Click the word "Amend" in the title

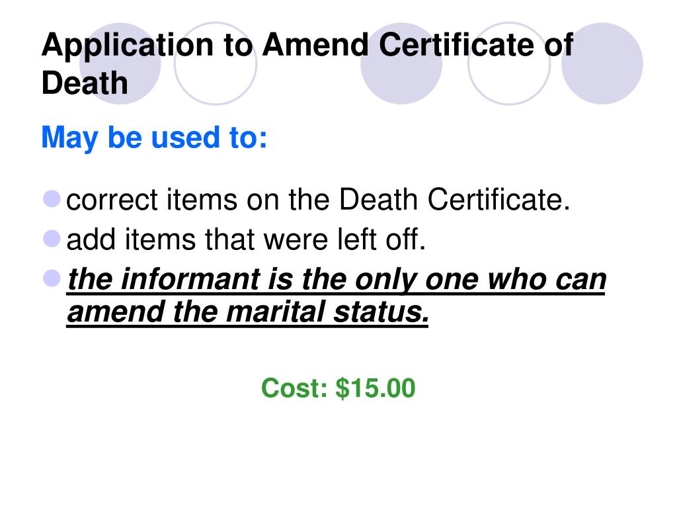point(315,44)
